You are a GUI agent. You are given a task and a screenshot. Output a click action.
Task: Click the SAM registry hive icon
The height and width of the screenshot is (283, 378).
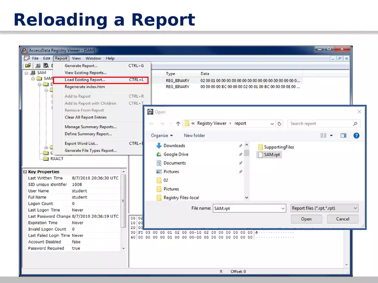(33, 72)
